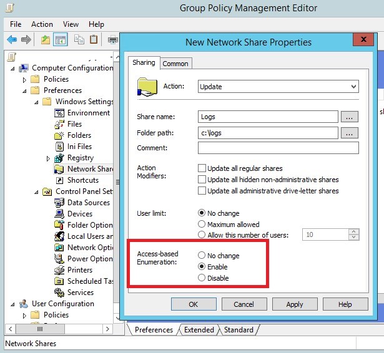Open the Action dropdown list
Screen dimensions: 384x353
pos(353,87)
